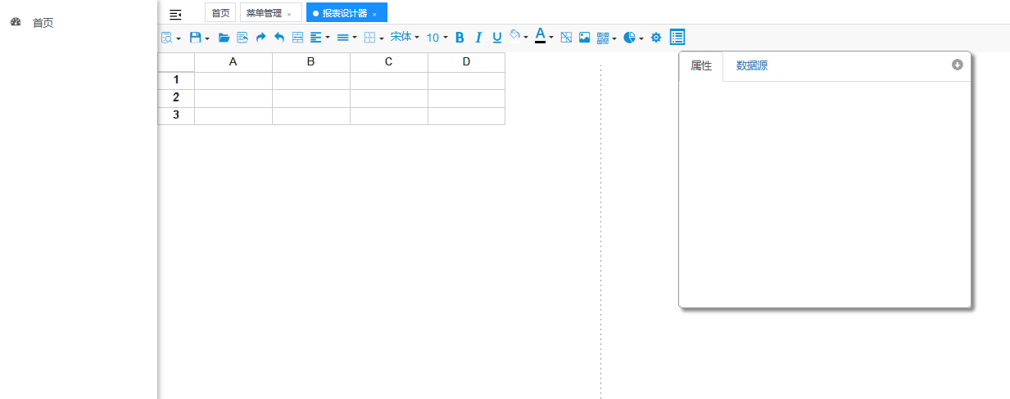Collapse the sidebar with hamburger icon
1010x399 pixels.
(175, 14)
